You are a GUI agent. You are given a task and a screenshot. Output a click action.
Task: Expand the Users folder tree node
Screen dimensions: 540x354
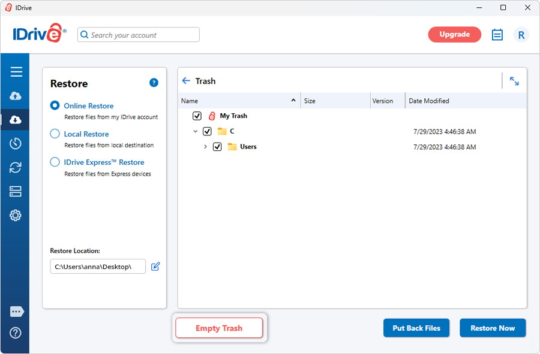[x=205, y=147]
